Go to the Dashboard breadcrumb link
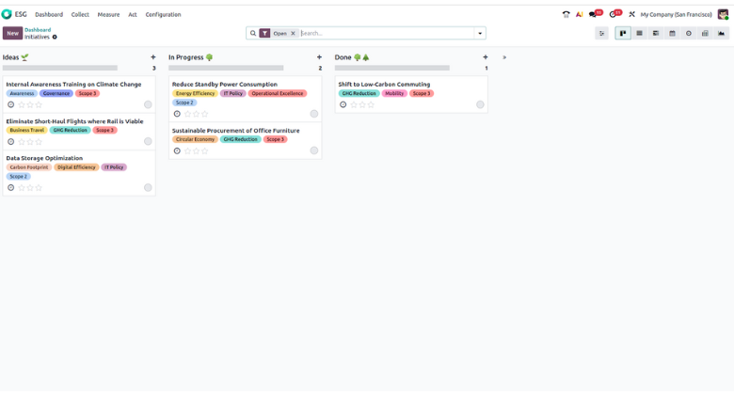The width and height of the screenshot is (734, 395). tap(38, 29)
